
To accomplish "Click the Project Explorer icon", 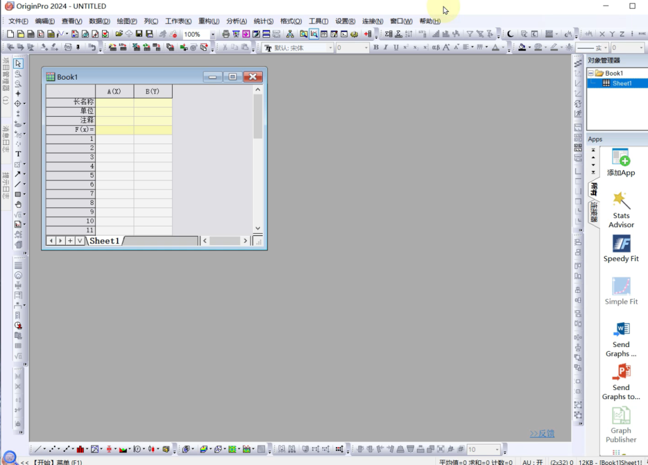I will (x=304, y=34).
